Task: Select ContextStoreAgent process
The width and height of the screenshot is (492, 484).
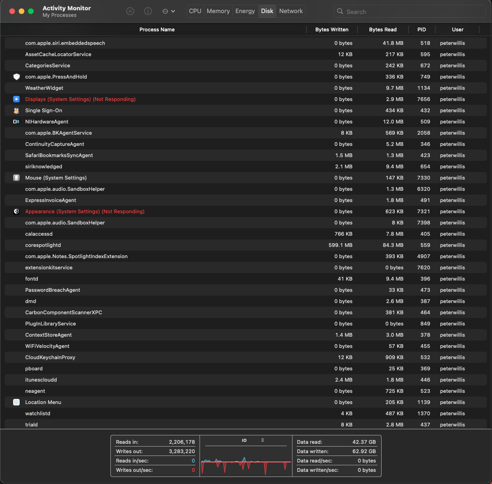Action: pos(246,335)
